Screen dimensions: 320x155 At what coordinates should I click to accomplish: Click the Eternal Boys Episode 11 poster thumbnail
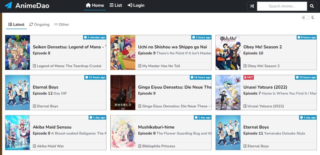click(x=228, y=132)
